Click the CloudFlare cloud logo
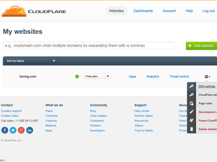Viewport: 217px width, 162px height. click(14, 11)
